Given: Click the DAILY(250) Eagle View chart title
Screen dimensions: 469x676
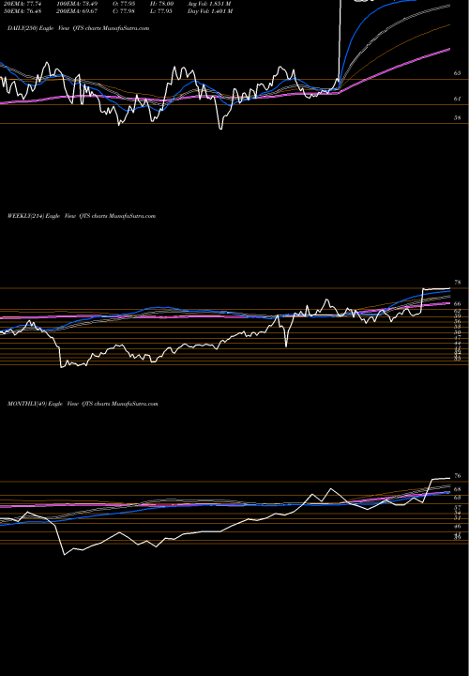Looking at the screenshot, I should pos(79,28).
